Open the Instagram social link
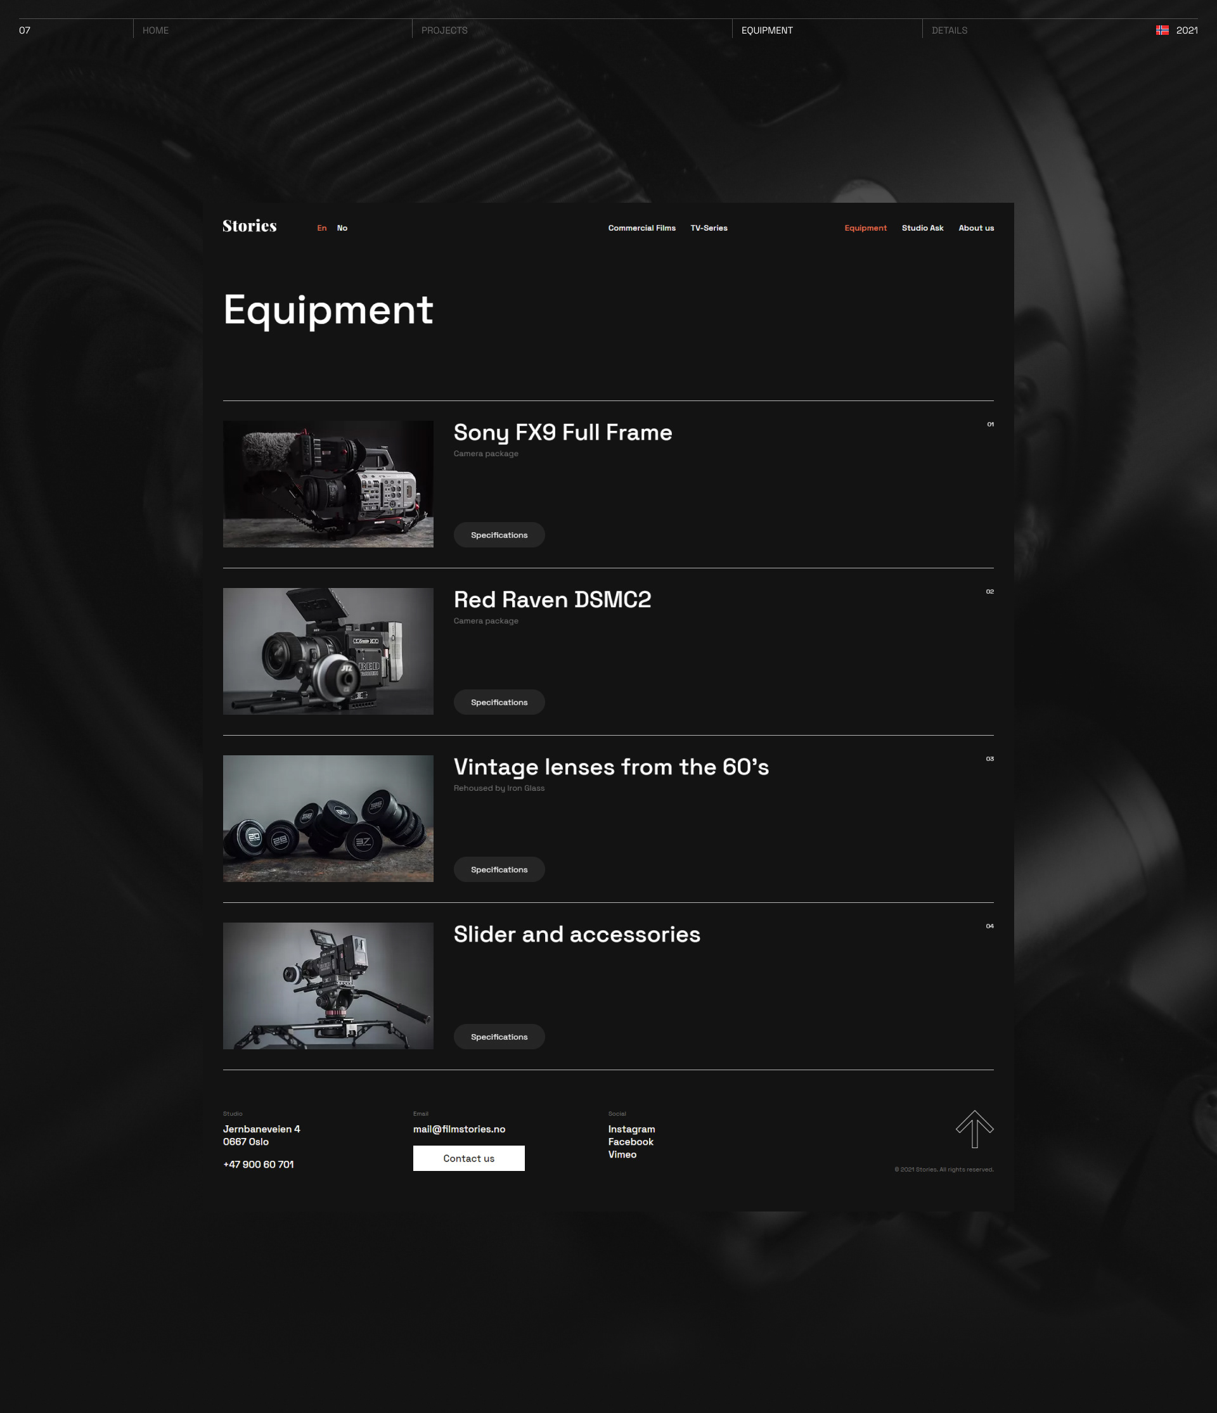 coord(631,1128)
